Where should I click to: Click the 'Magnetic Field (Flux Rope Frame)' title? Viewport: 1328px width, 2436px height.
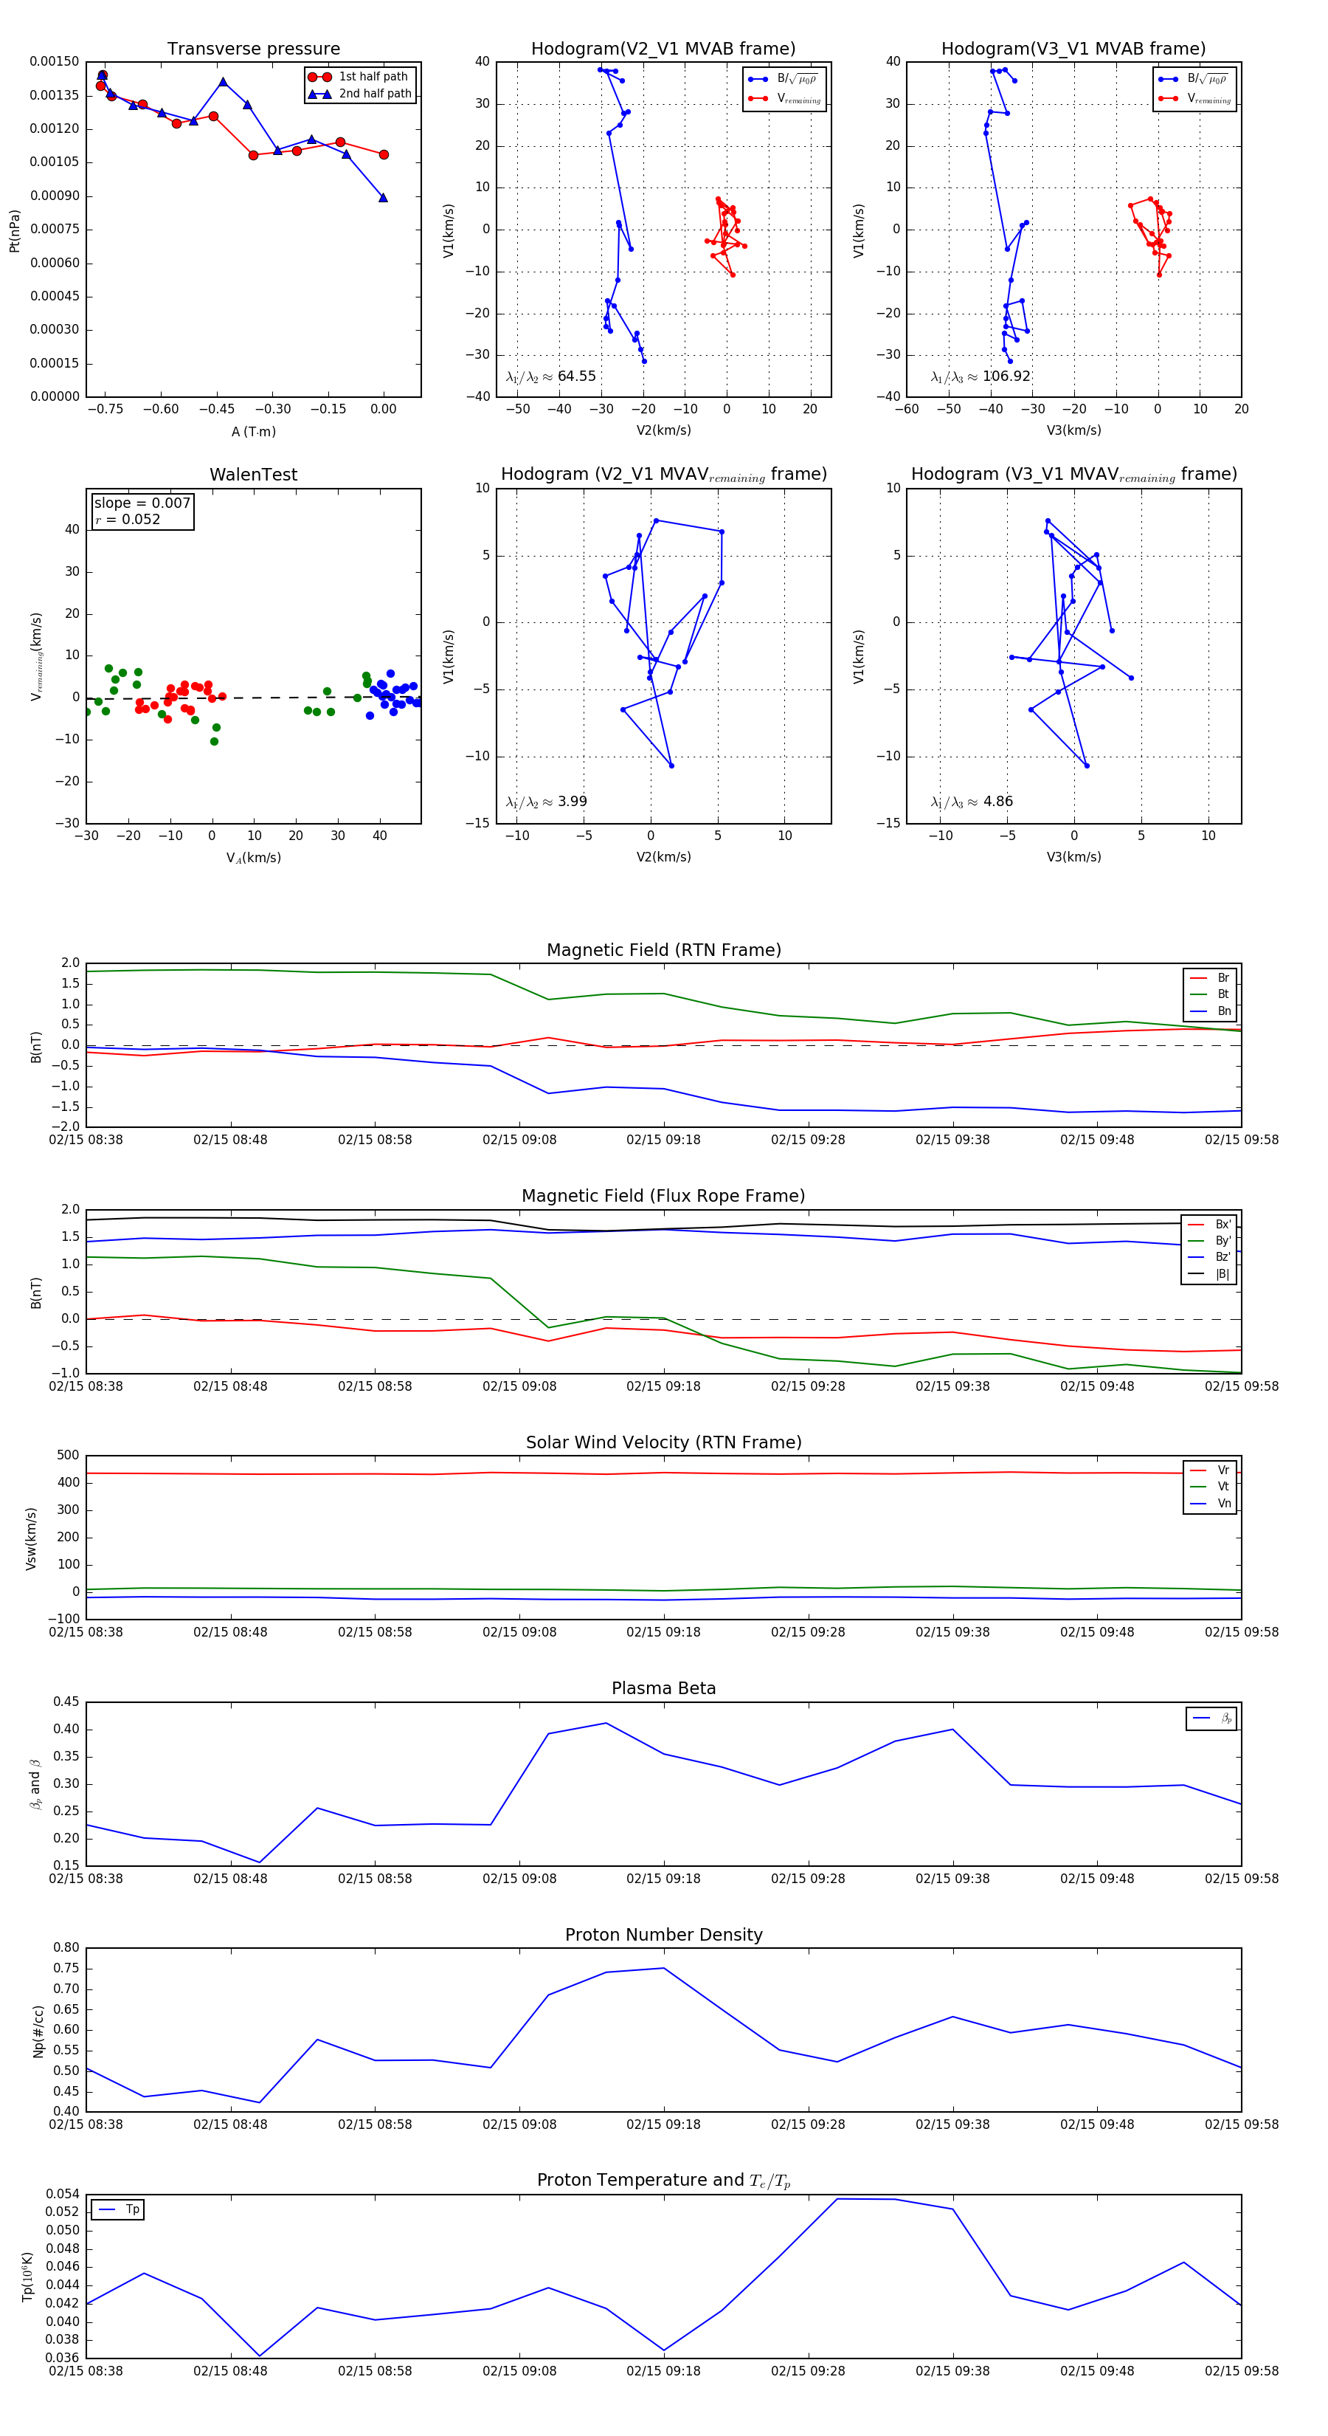[x=663, y=1197]
